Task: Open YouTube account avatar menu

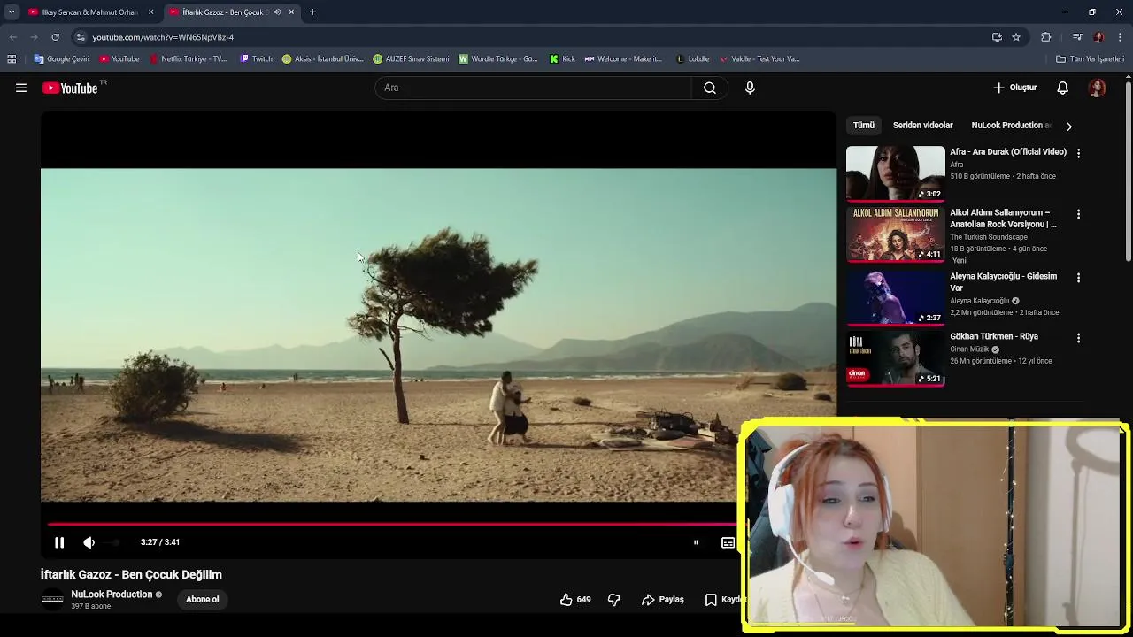Action: click(x=1098, y=88)
